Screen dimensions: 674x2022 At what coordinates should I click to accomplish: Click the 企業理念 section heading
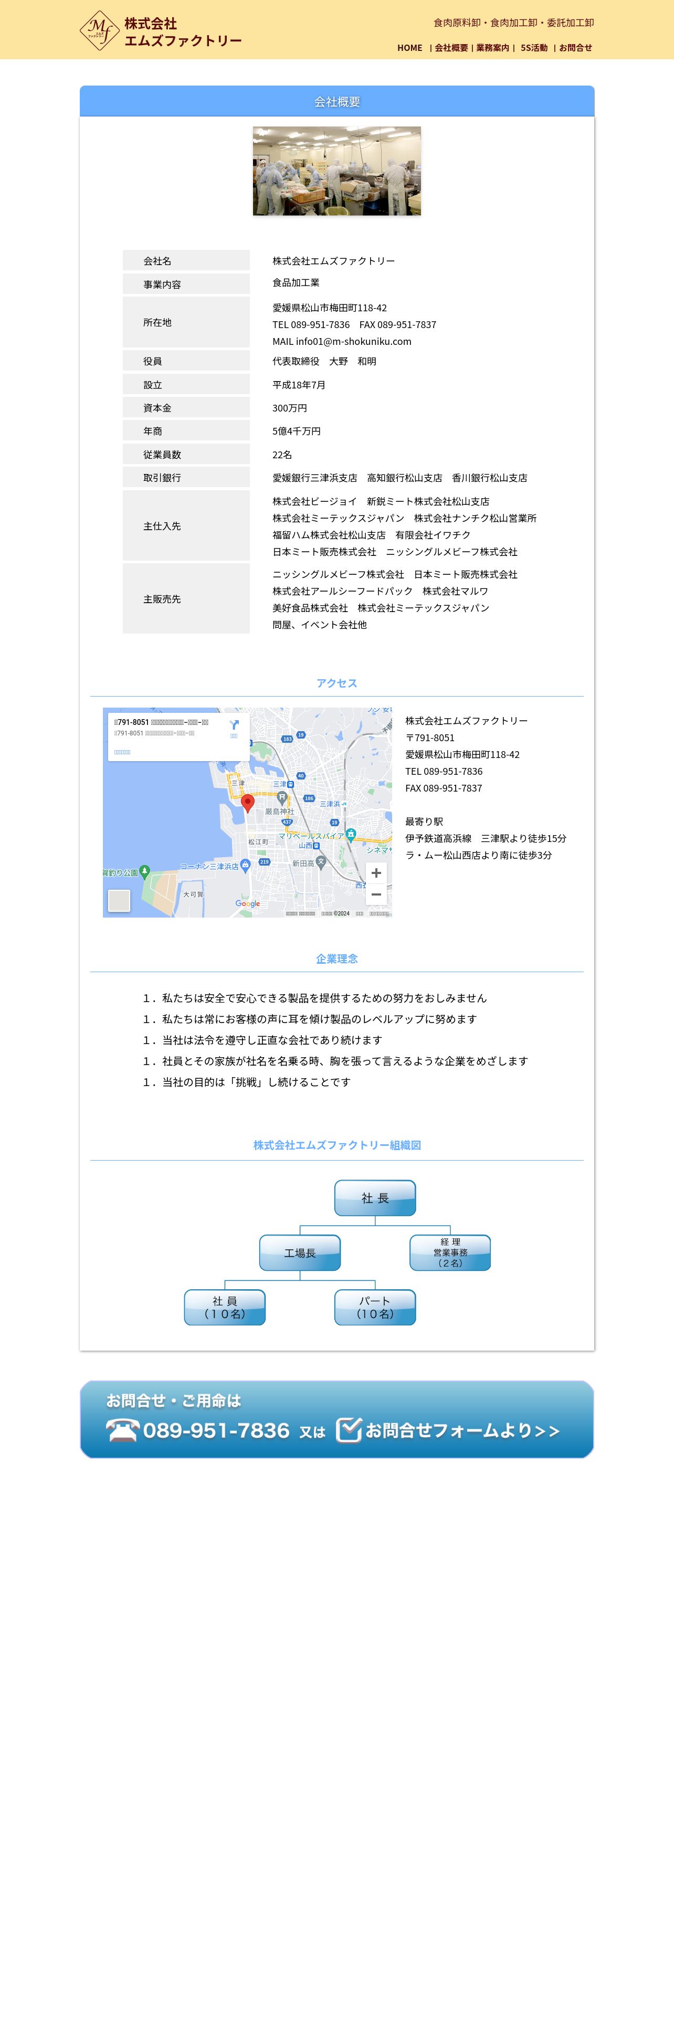tap(336, 959)
